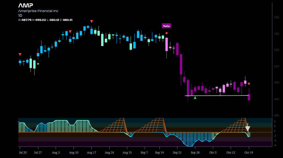Click 560 on price axis

(x=276, y=34)
